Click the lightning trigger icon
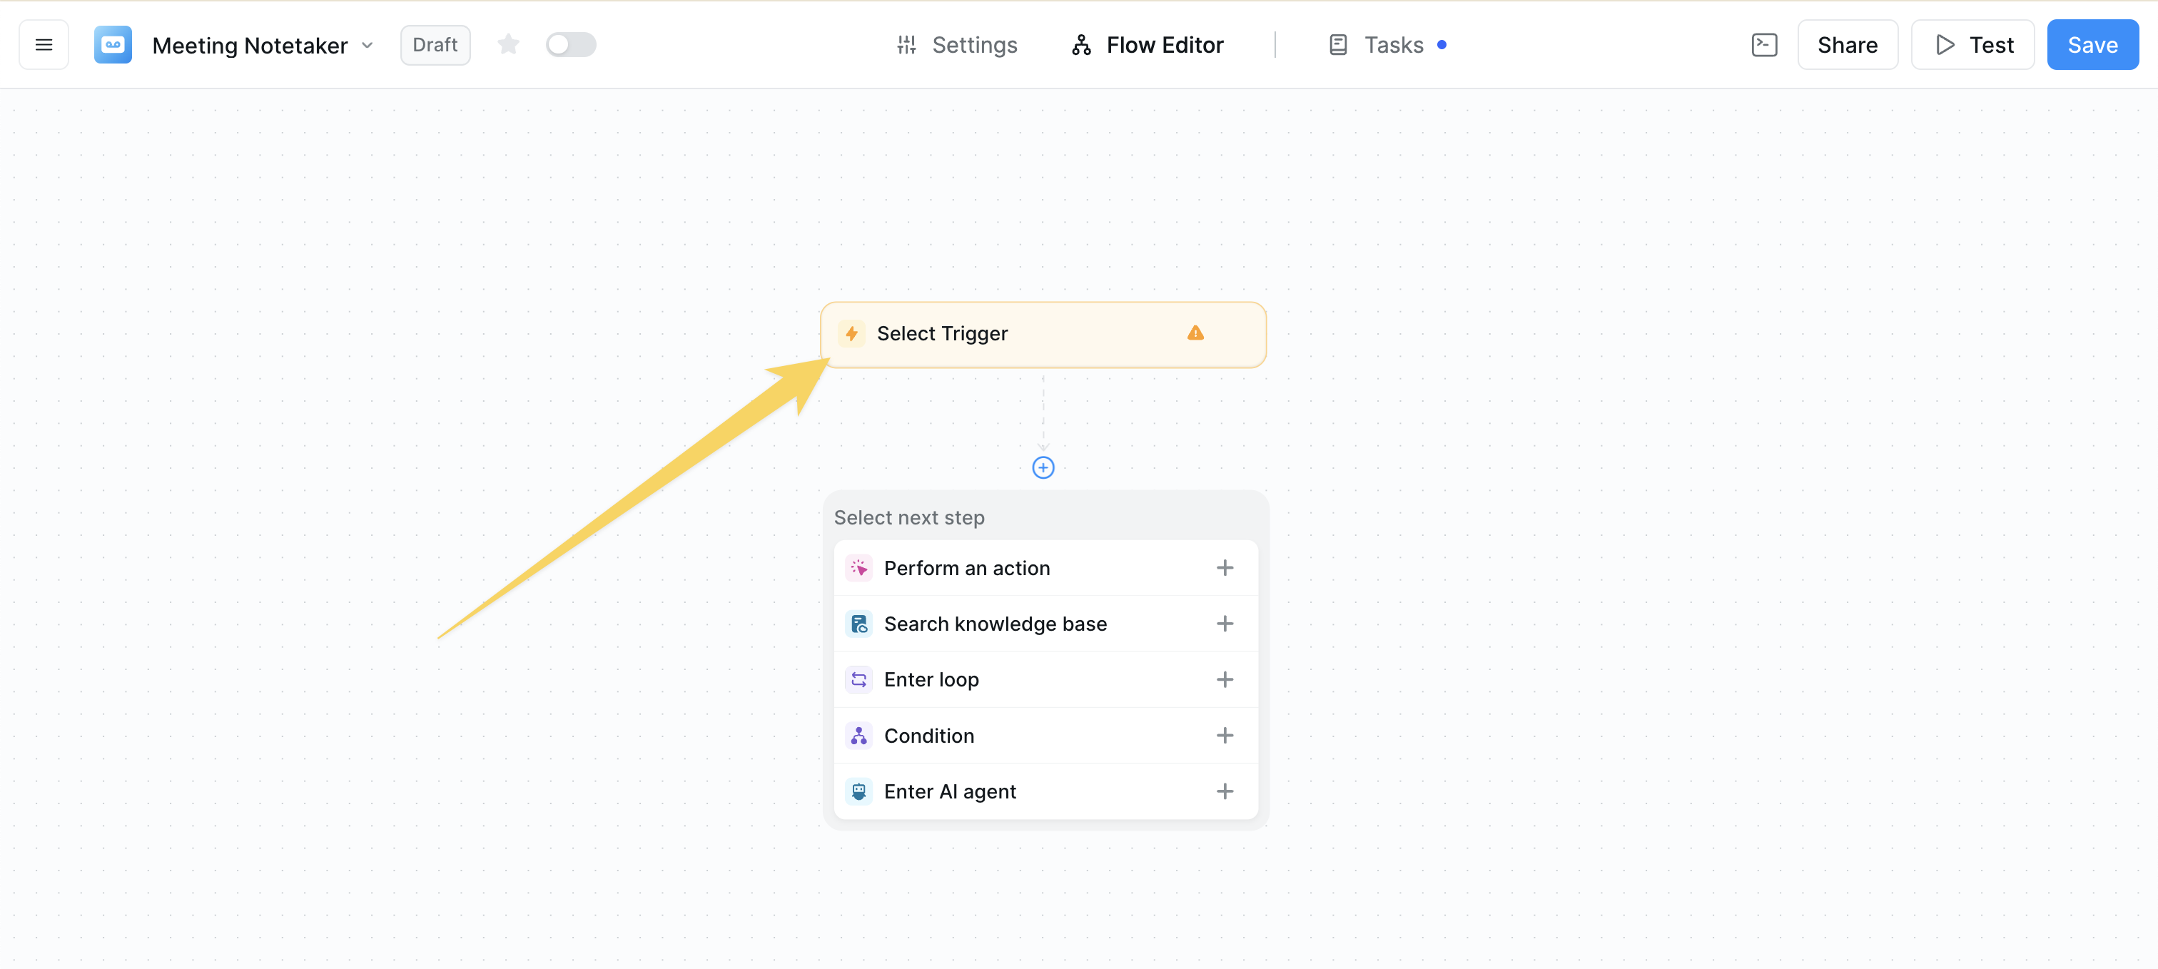 851,333
